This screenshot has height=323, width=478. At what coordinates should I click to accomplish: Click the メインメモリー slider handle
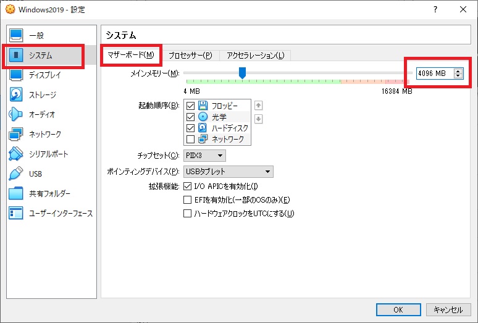pyautogui.click(x=242, y=73)
